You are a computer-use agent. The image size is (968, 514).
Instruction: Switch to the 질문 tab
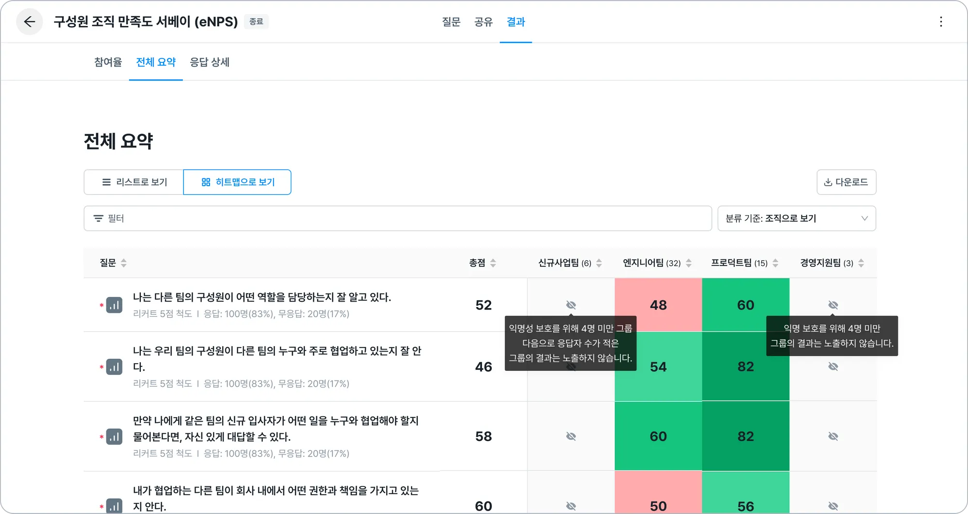coord(451,22)
